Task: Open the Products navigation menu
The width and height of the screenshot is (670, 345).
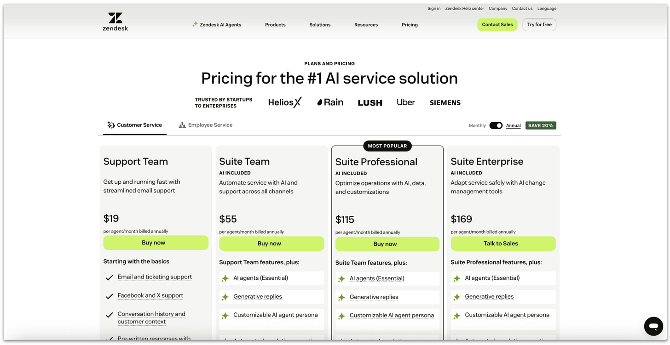Action: 275,25
